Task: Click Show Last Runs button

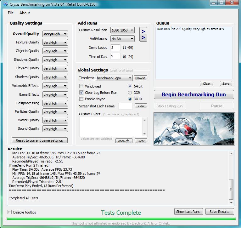Action: [188, 212]
